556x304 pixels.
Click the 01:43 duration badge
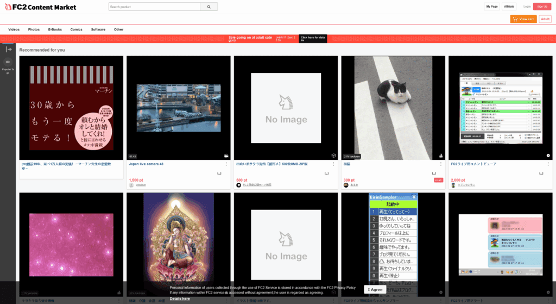pos(132,156)
